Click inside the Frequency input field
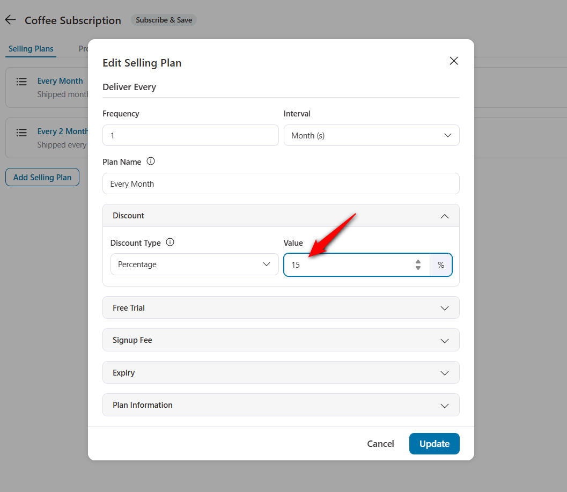The image size is (567, 492). coord(190,135)
